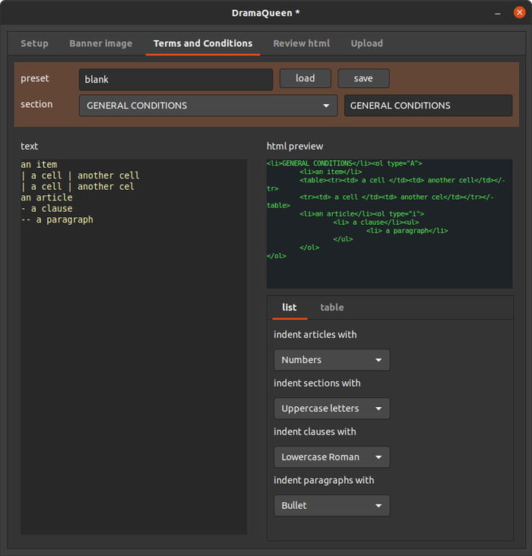This screenshot has width=532, height=556.
Task: Minimize the DramaQueen window
Action: coord(498,13)
